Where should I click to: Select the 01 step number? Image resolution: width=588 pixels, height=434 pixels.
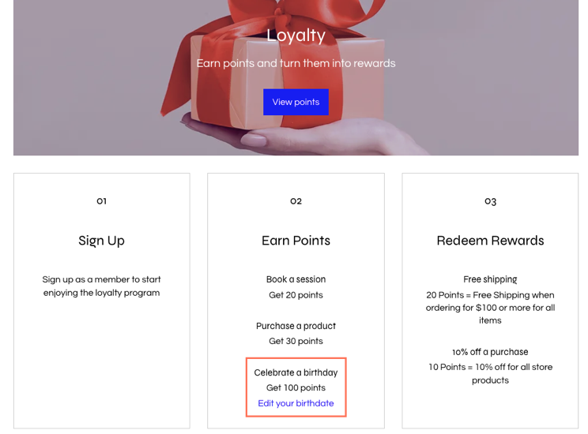coord(101,201)
